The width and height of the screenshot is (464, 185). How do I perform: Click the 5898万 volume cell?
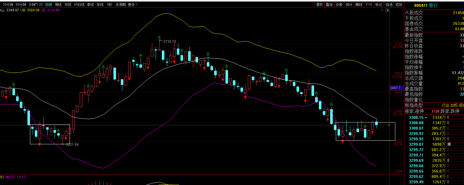coord(439,144)
